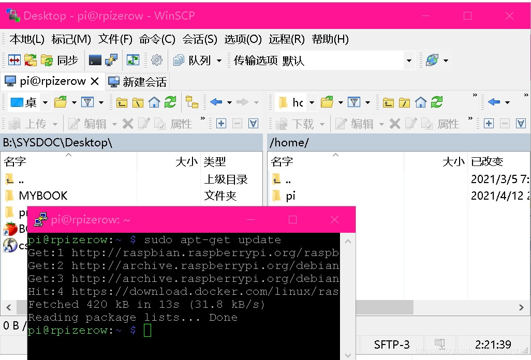Image resolution: width=531 pixels, height=360 pixels.
Task: Open the 帮助(H) menu
Action: click(x=330, y=39)
